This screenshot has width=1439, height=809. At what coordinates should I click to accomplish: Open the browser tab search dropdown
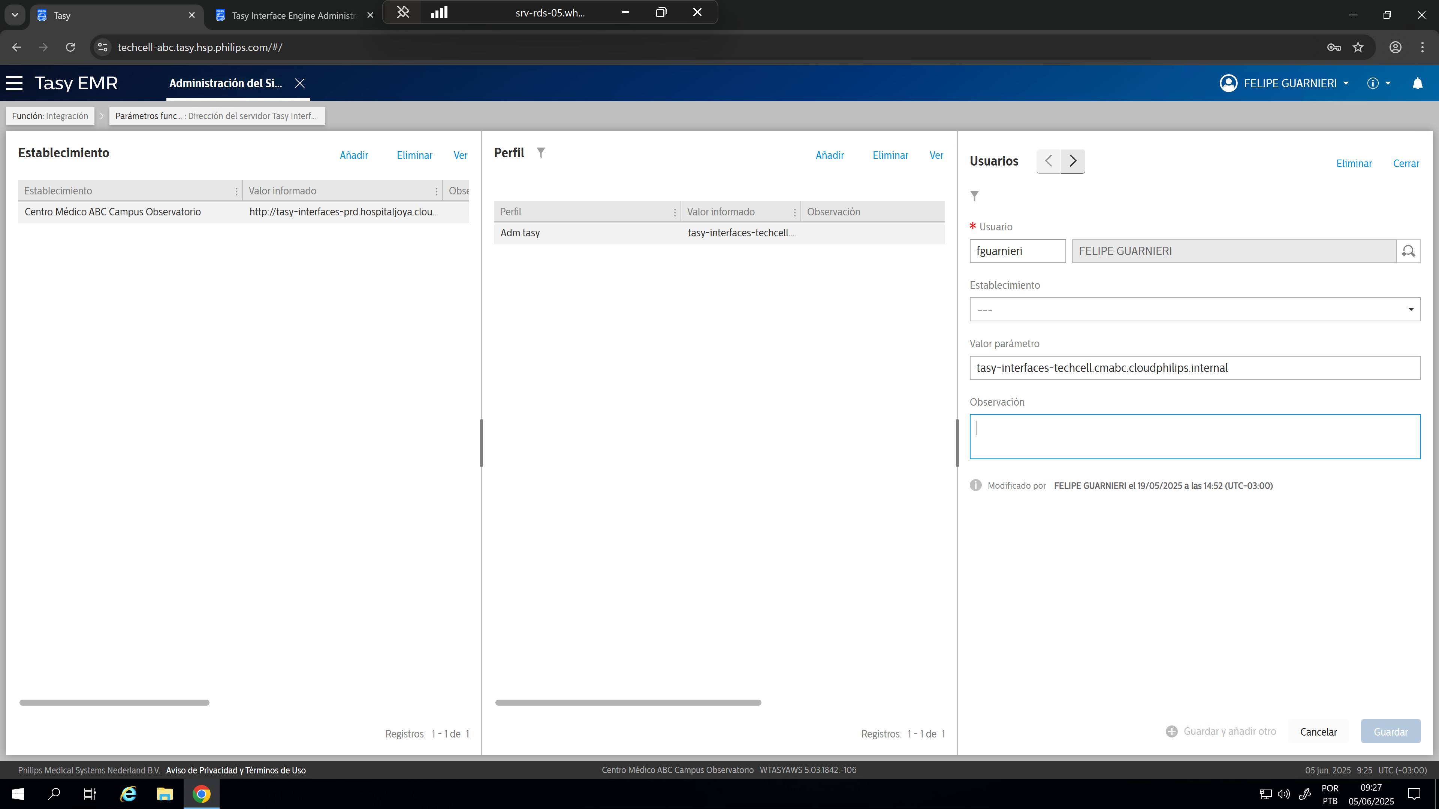(x=15, y=15)
